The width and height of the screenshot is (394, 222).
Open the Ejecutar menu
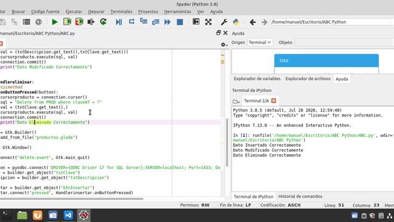click(x=74, y=12)
